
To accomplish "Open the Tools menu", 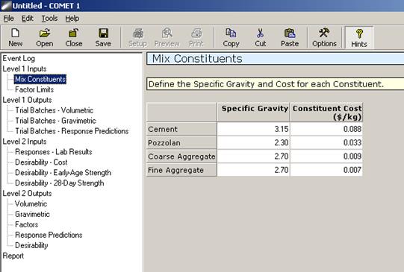I will [x=49, y=19].
